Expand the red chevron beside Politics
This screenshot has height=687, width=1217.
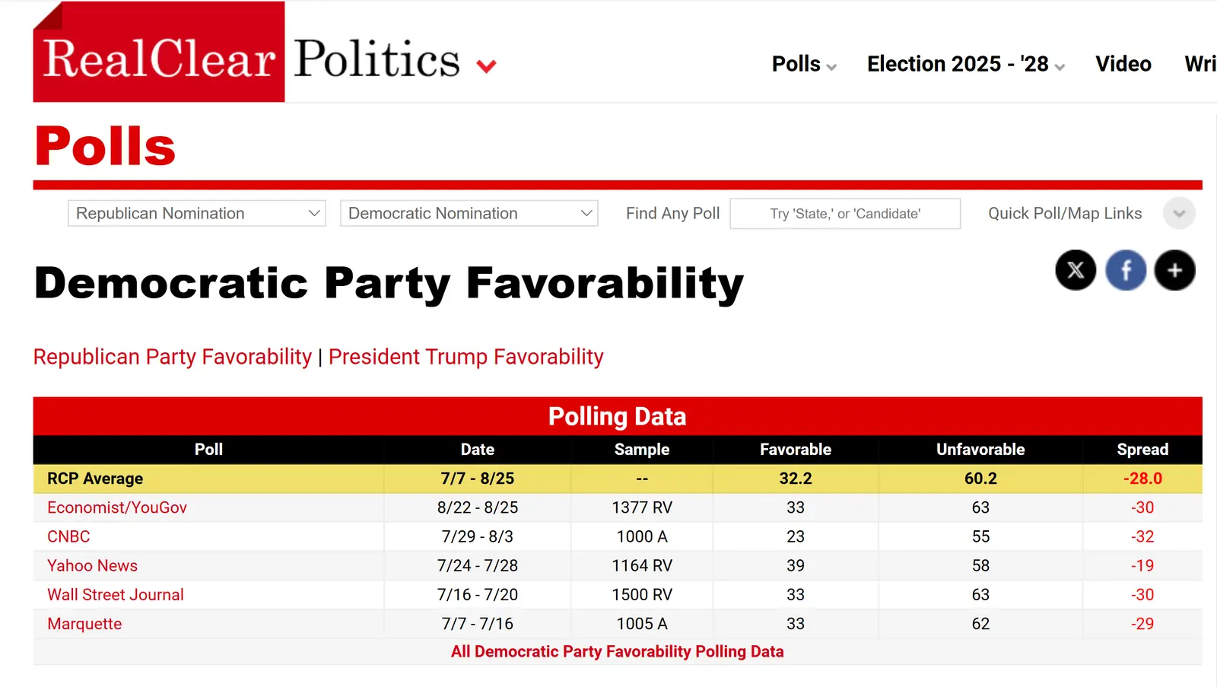486,66
